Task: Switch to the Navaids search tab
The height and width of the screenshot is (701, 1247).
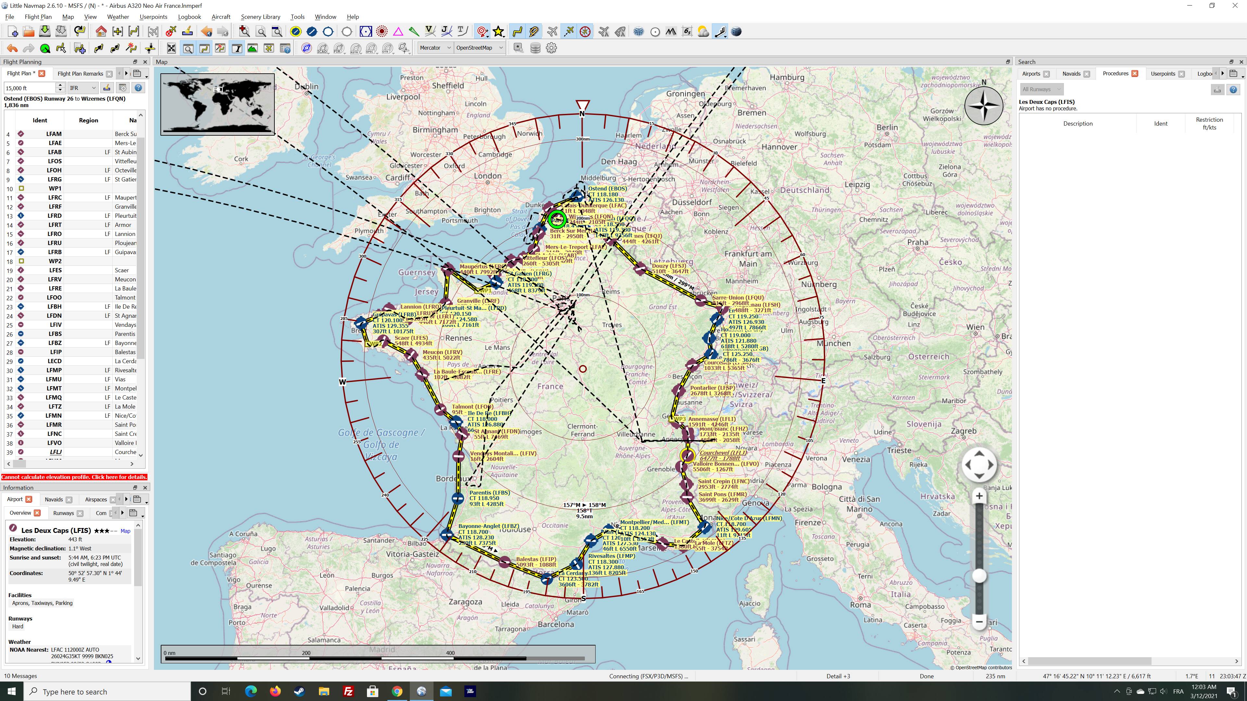Action: 1071,74
